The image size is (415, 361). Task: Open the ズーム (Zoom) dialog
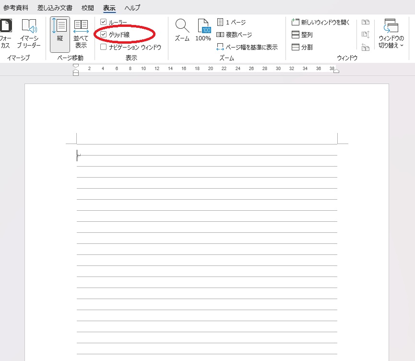click(x=182, y=30)
